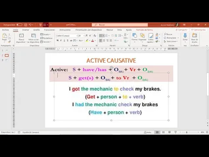The image size is (209, 157).
Task: Switch to Normal view icon in status bar
Action: point(157,132)
